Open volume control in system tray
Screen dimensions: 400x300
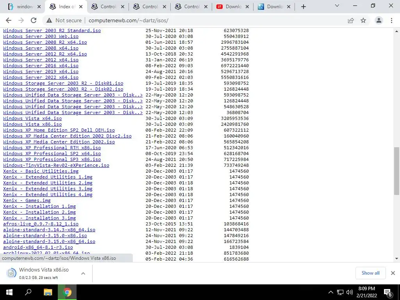click(x=350, y=292)
